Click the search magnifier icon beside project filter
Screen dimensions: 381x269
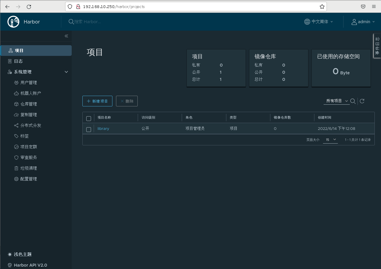pos(353,101)
